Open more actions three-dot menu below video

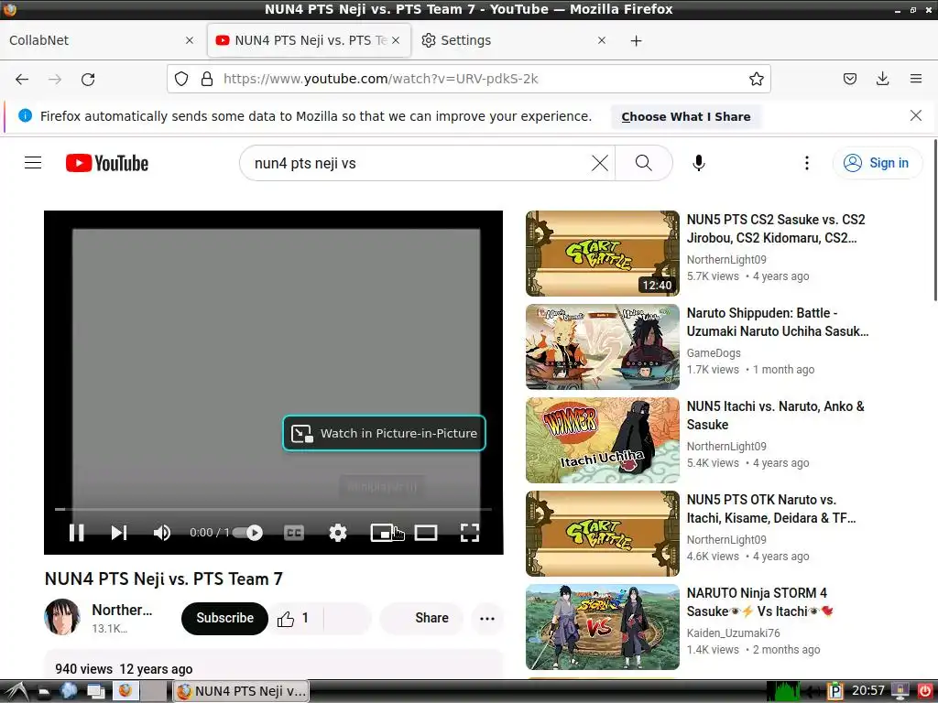coord(487,618)
